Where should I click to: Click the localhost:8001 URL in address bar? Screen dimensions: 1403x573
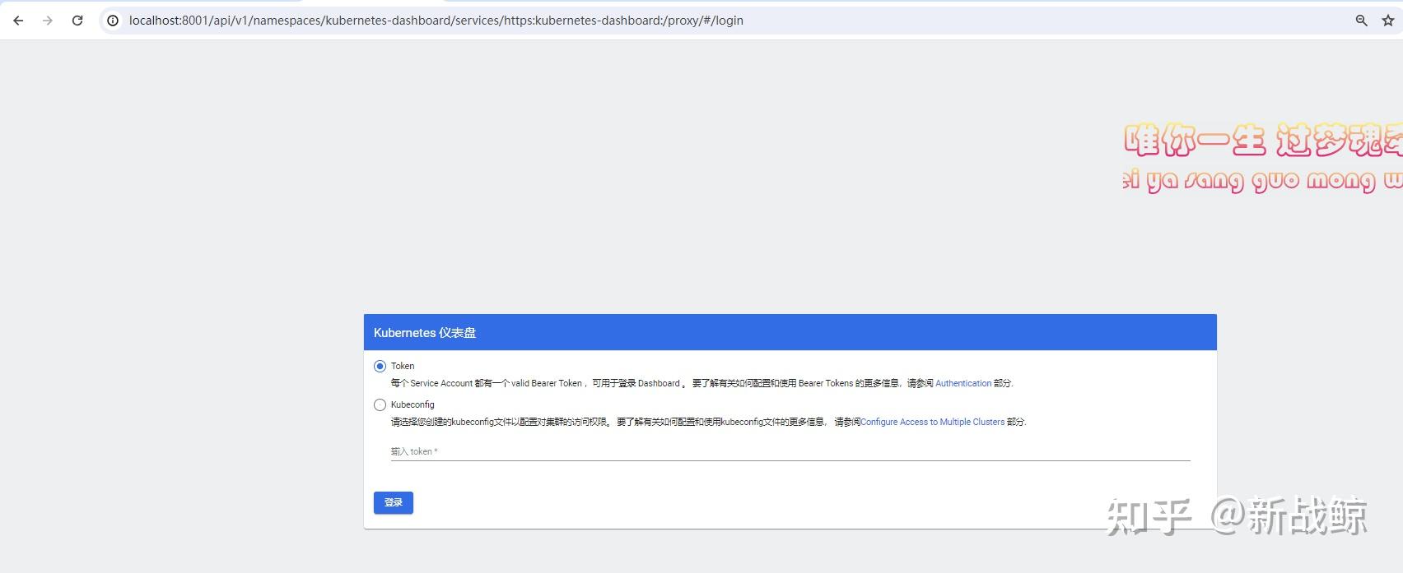click(x=436, y=21)
